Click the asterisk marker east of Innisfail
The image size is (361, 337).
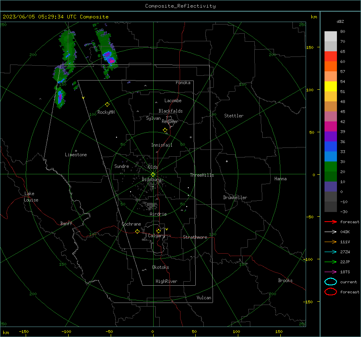(191, 137)
